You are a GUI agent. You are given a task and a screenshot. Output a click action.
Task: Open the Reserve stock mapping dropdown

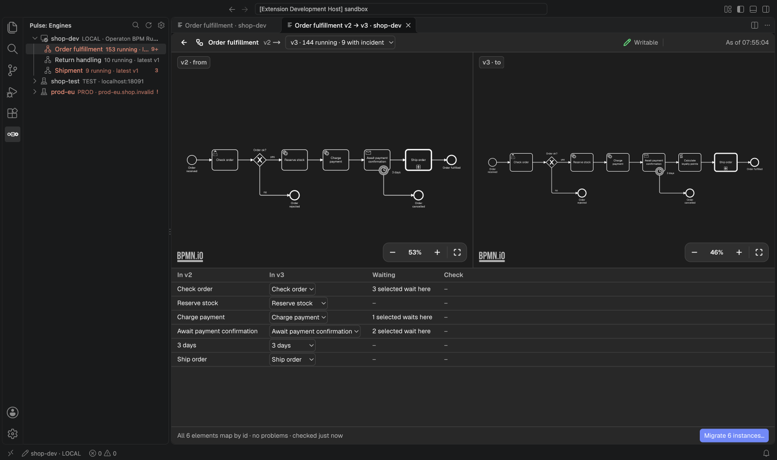click(x=299, y=303)
